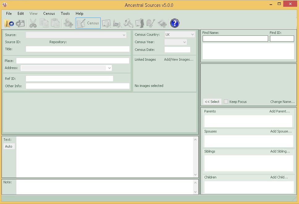
Task: Open the Tools menu
Action: [x=65, y=14]
